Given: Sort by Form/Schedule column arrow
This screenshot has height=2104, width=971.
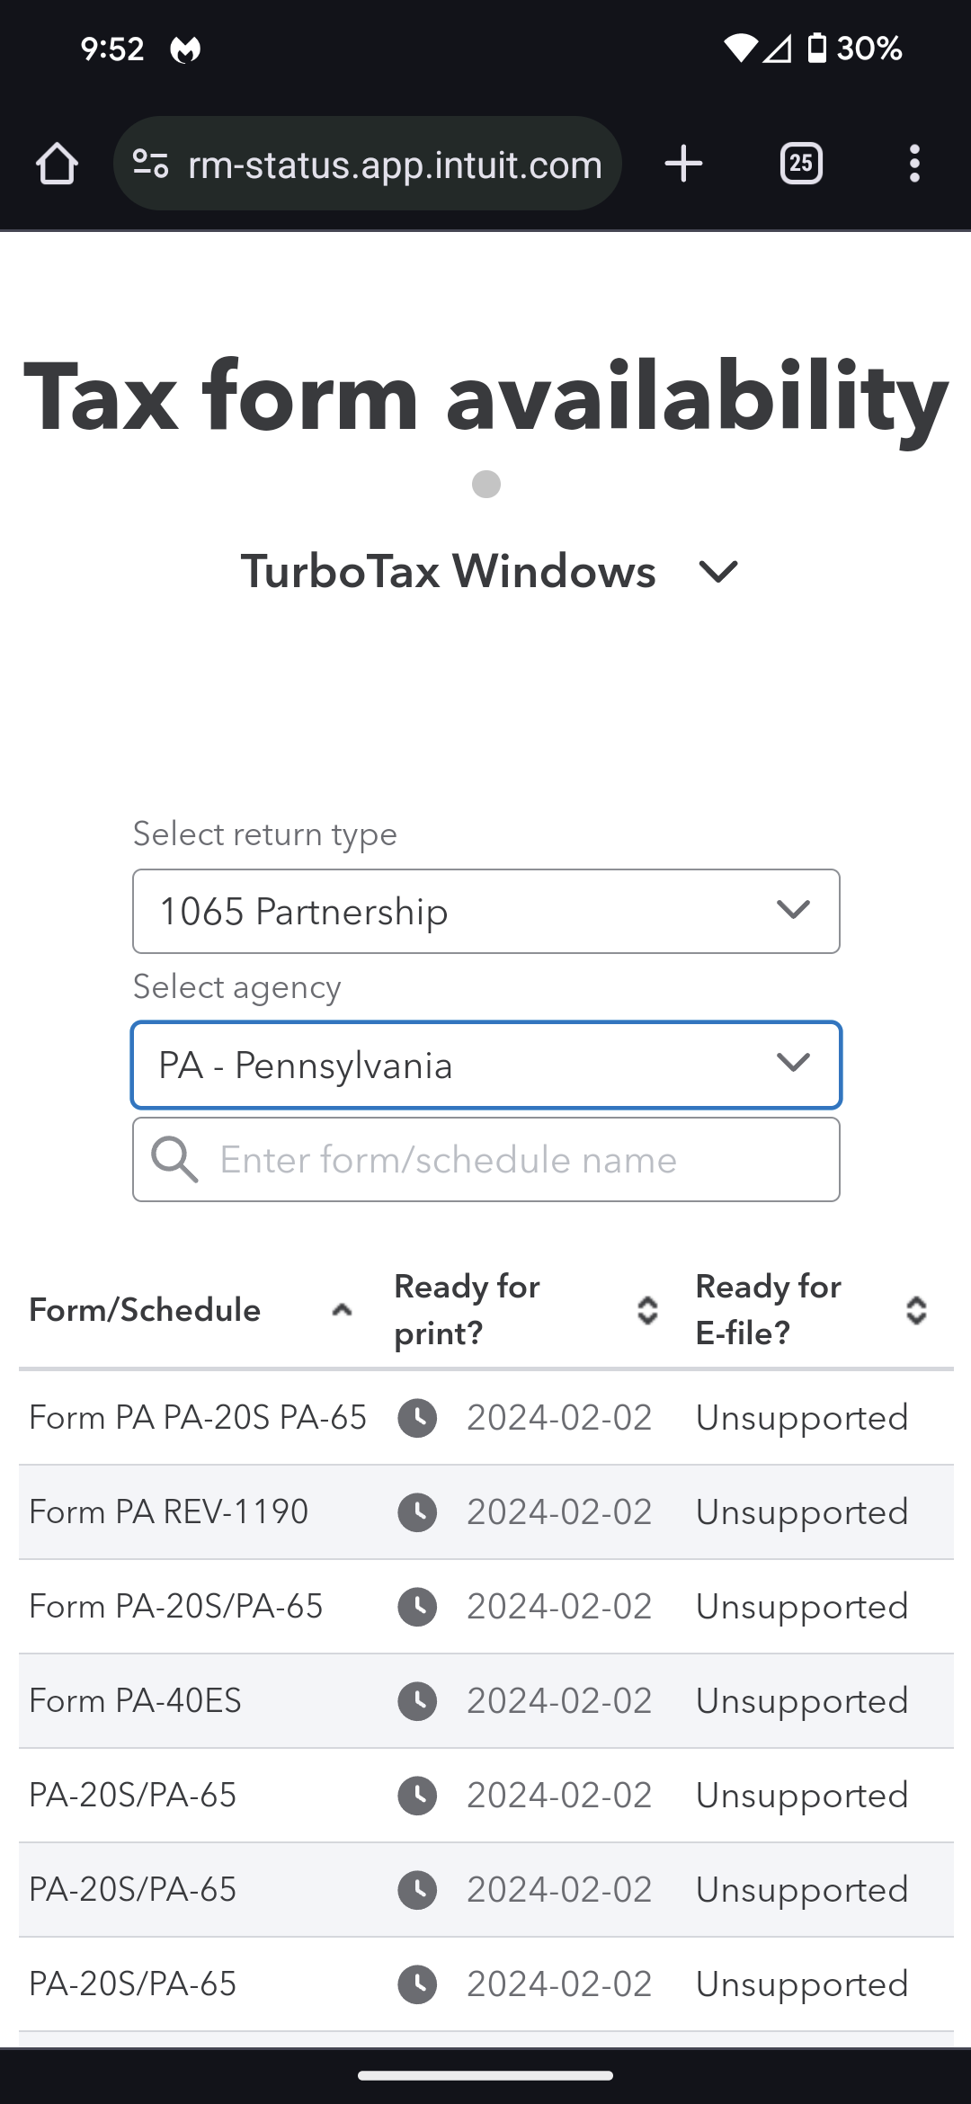Looking at the screenshot, I should [342, 1310].
